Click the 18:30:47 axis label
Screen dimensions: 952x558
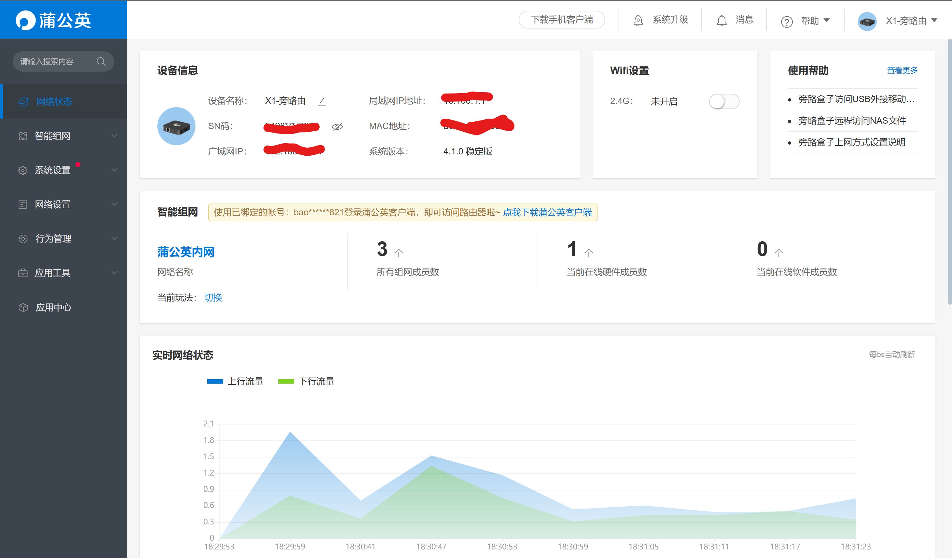pos(431,547)
